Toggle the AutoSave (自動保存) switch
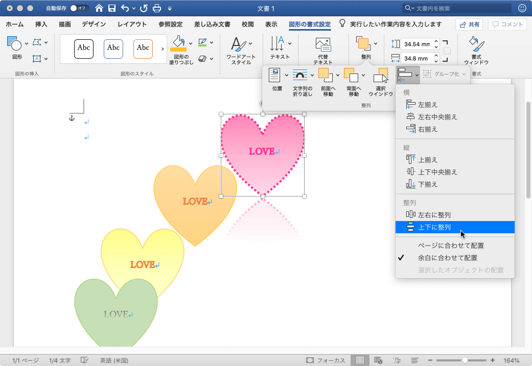 [x=79, y=8]
